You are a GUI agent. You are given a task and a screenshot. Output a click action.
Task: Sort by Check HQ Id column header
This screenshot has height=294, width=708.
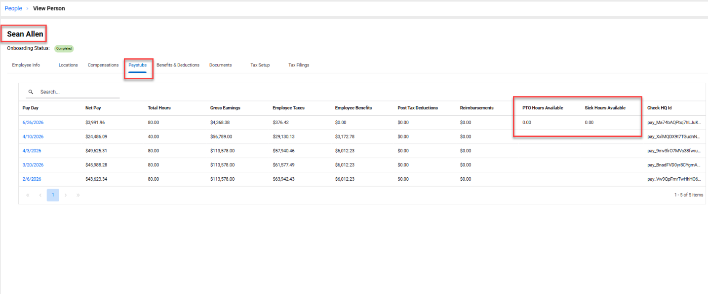pos(660,108)
